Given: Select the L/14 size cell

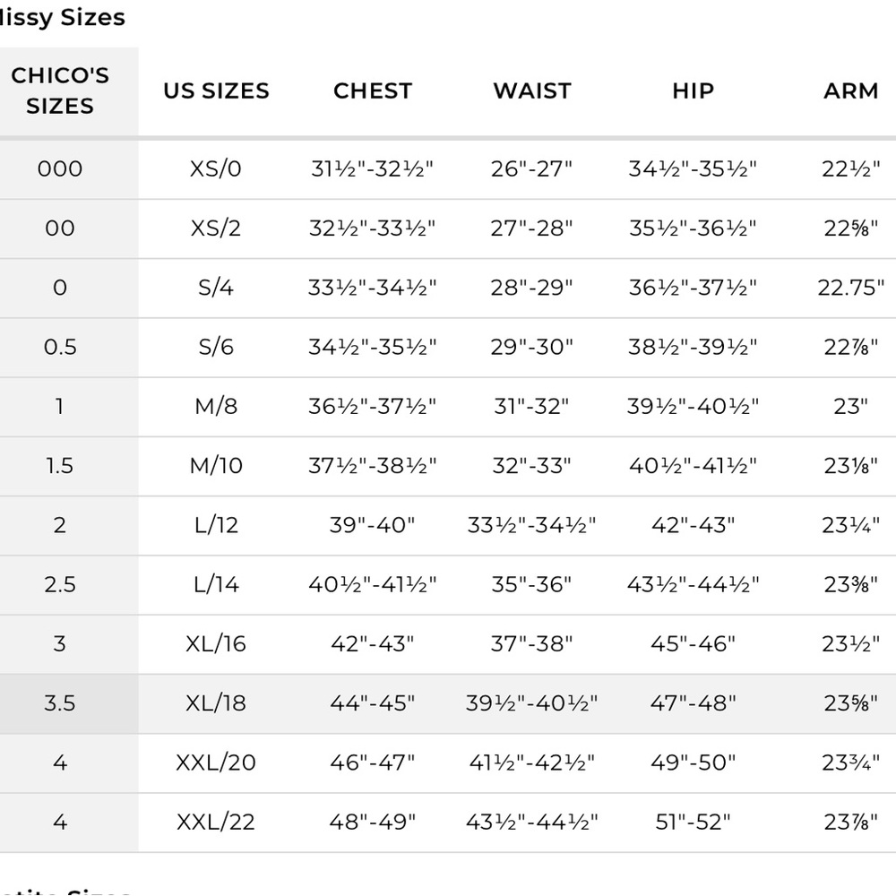Looking at the screenshot, I should click(x=216, y=584).
